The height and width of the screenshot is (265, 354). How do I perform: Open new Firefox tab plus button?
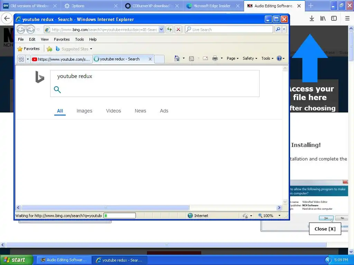click(311, 6)
